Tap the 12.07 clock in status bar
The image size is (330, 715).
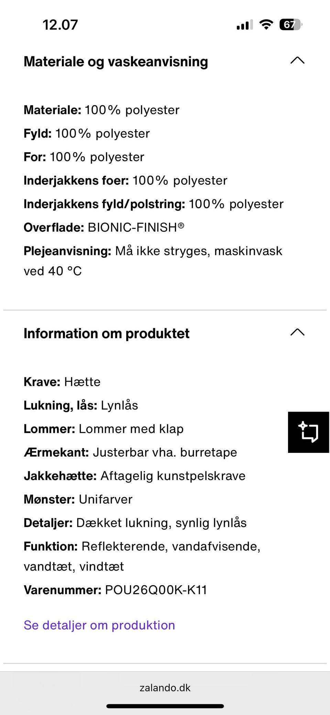coord(60,25)
